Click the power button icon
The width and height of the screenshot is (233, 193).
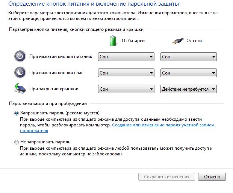pyautogui.click(x=20, y=57)
